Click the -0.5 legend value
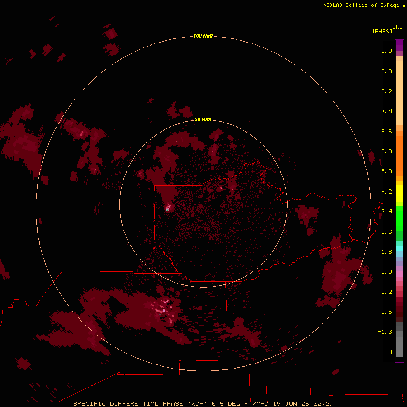This screenshot has width=407, height=407. click(x=385, y=312)
